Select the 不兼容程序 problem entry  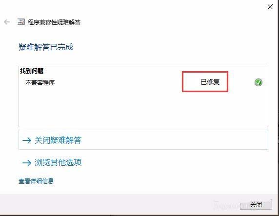click(x=40, y=82)
